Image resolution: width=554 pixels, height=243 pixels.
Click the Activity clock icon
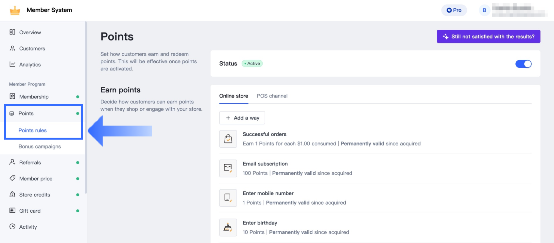pyautogui.click(x=12, y=226)
